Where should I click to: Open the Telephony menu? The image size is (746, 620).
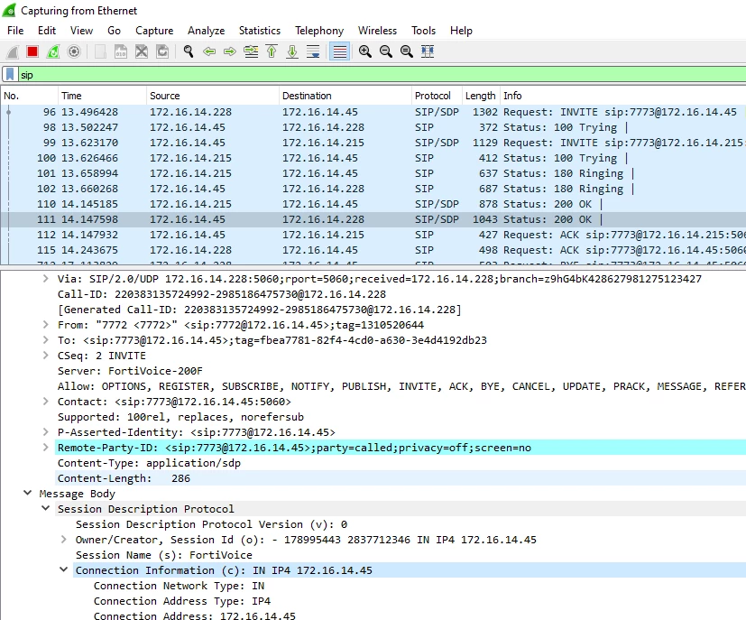click(319, 31)
